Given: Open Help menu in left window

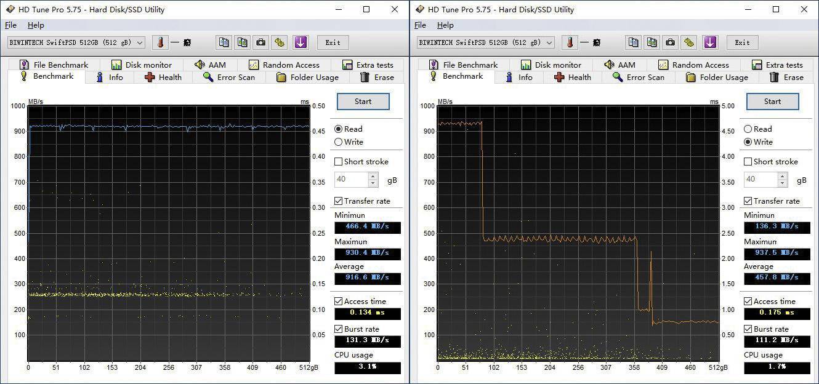Looking at the screenshot, I should click(x=36, y=25).
